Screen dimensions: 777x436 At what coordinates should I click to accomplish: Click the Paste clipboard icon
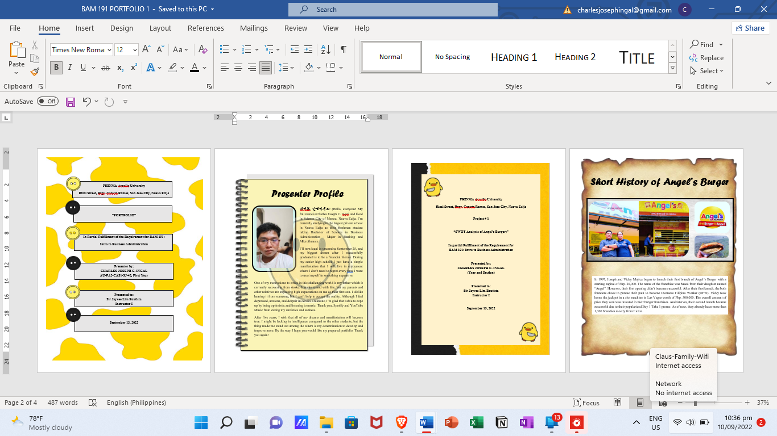coord(16,50)
